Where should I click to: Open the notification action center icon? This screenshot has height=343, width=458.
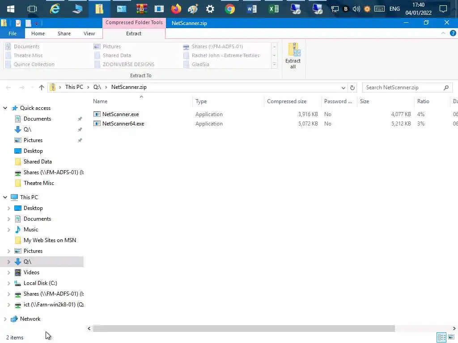[443, 9]
